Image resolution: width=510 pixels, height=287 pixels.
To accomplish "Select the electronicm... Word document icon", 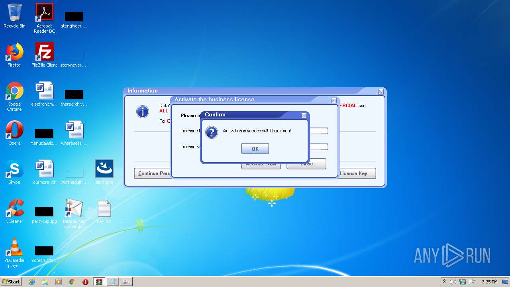I will tap(44, 94).
